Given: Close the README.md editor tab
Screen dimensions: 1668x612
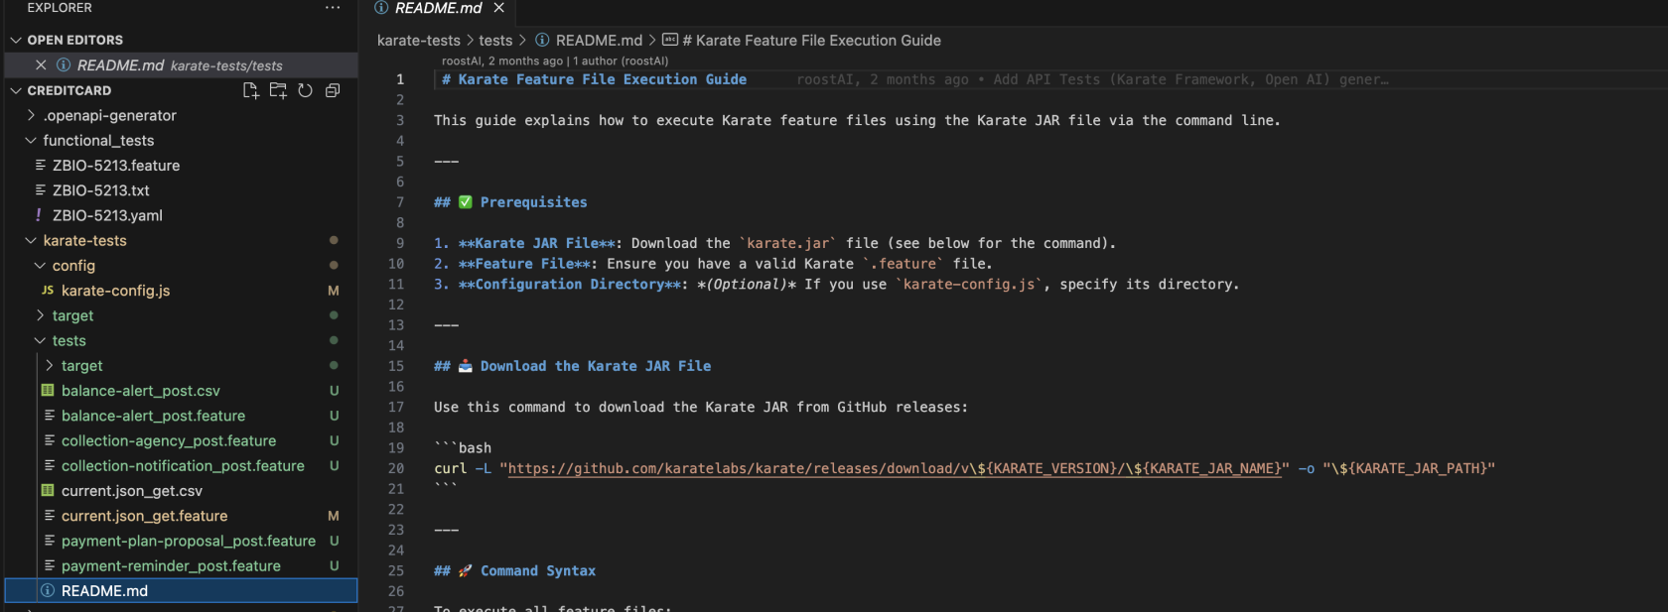Looking at the screenshot, I should 499,8.
